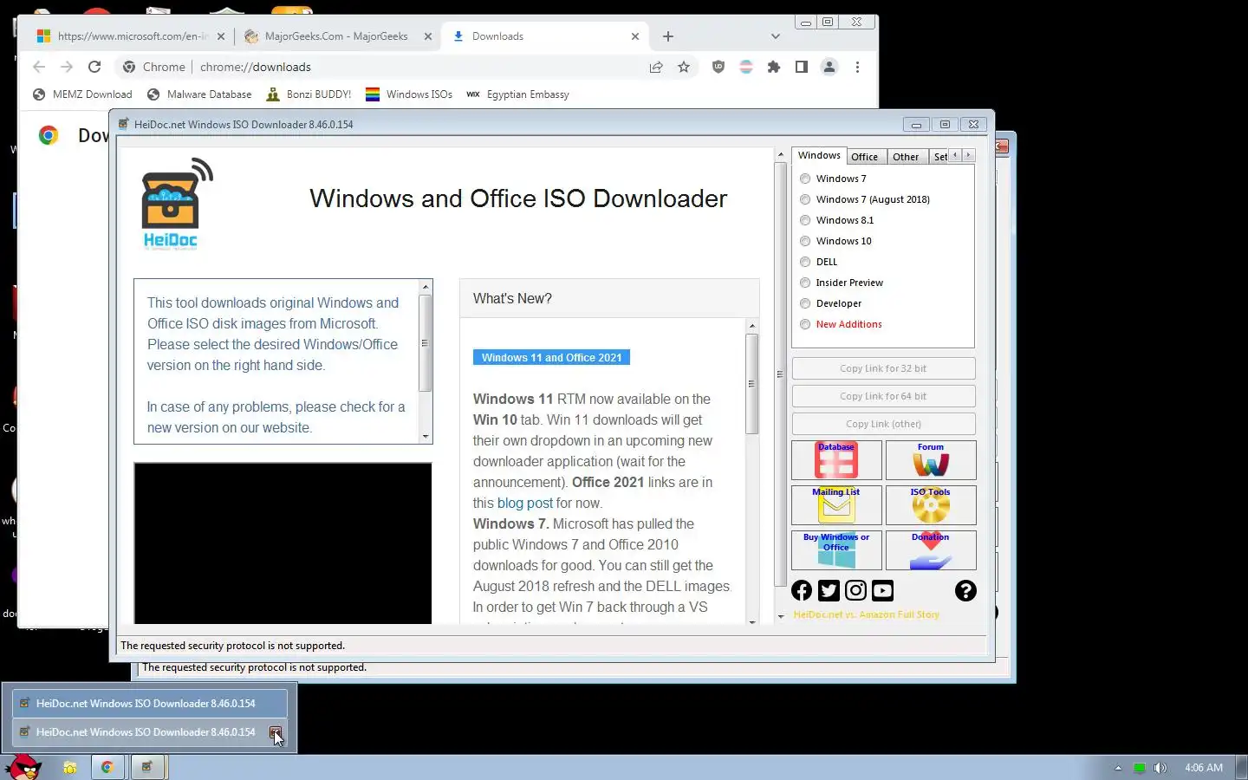Select the Developer radio button
Image resolution: width=1248 pixels, height=780 pixels.
pos(805,303)
